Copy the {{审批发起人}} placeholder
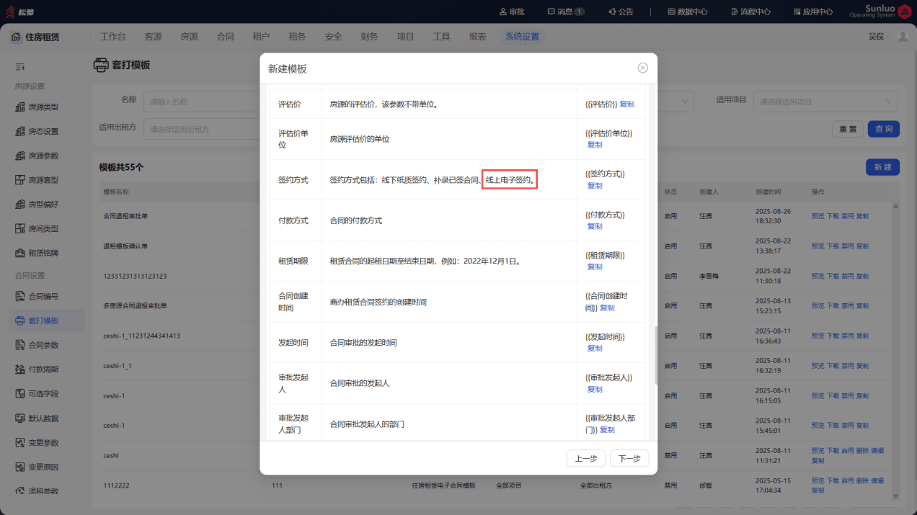 pos(595,389)
